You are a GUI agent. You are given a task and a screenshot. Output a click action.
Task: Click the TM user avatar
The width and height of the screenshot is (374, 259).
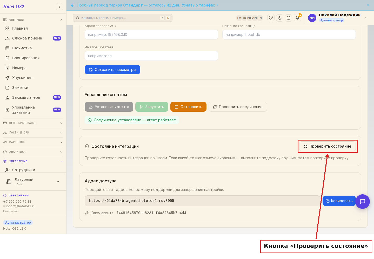[239, 18]
